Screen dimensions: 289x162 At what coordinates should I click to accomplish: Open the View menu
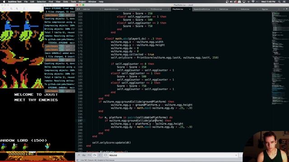pos(58,2)
